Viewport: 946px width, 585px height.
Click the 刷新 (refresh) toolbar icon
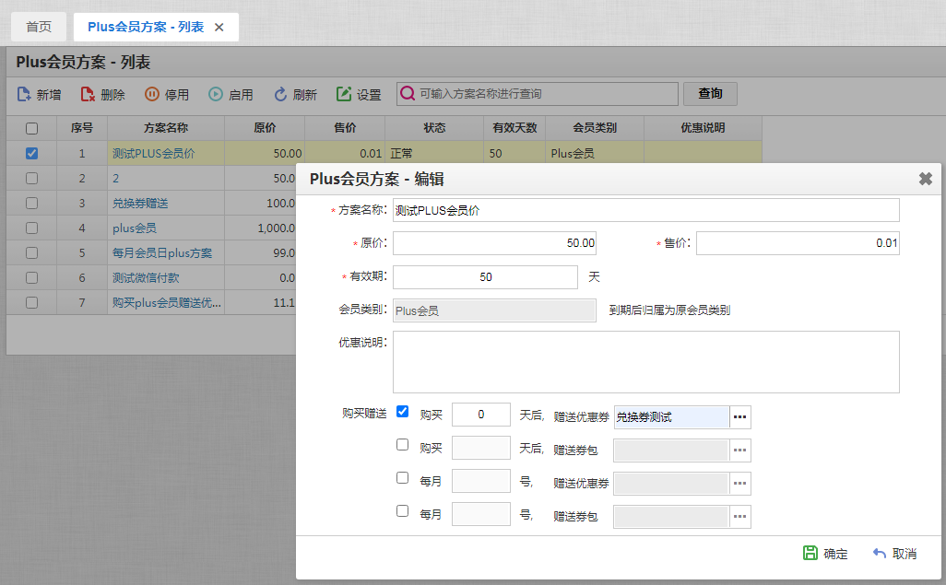coord(280,94)
